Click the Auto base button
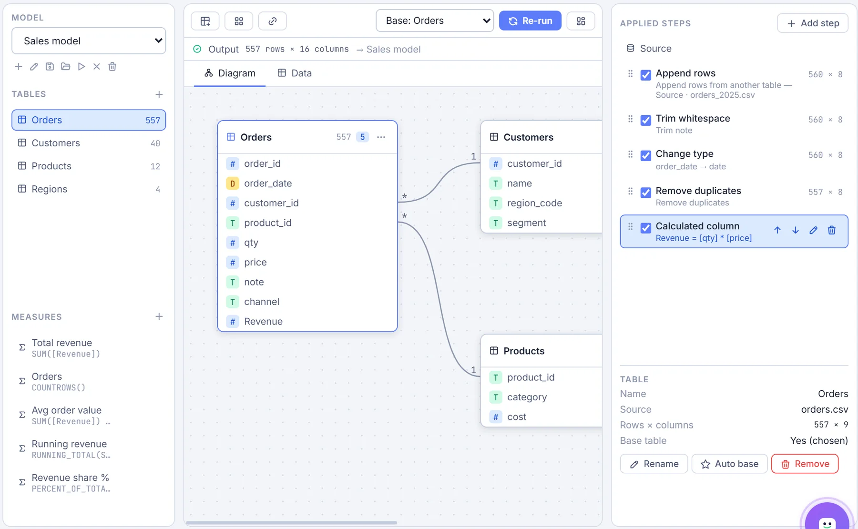 pyautogui.click(x=729, y=464)
